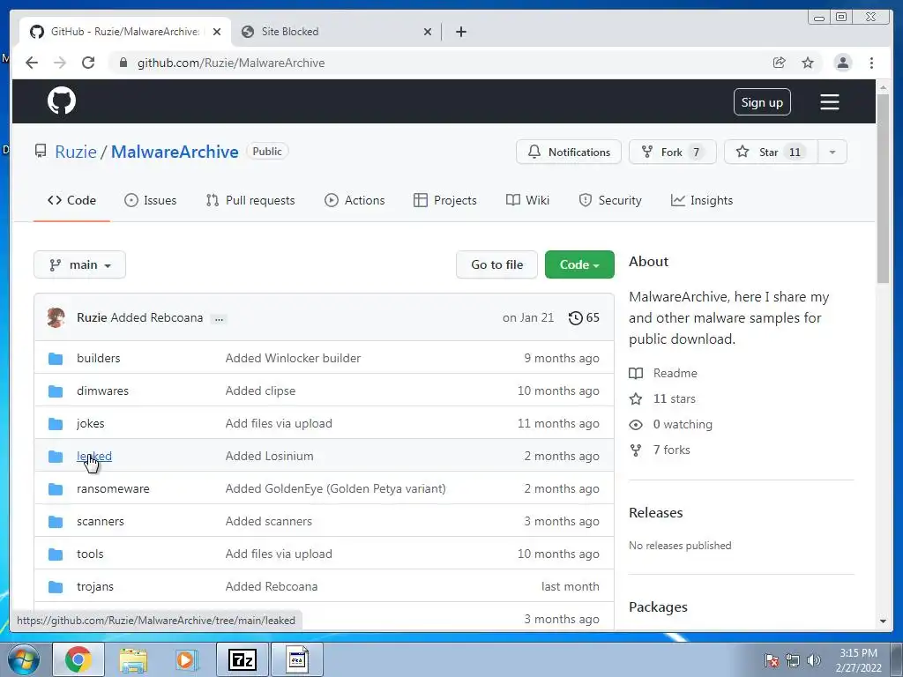Switch to the Code tab
The height and width of the screenshot is (677, 903).
tap(71, 200)
